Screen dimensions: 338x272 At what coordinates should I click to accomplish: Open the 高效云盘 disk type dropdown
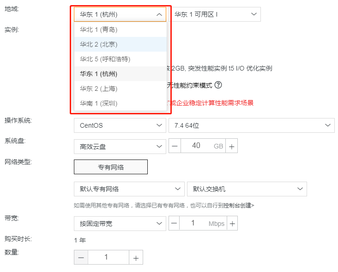[x=120, y=147]
